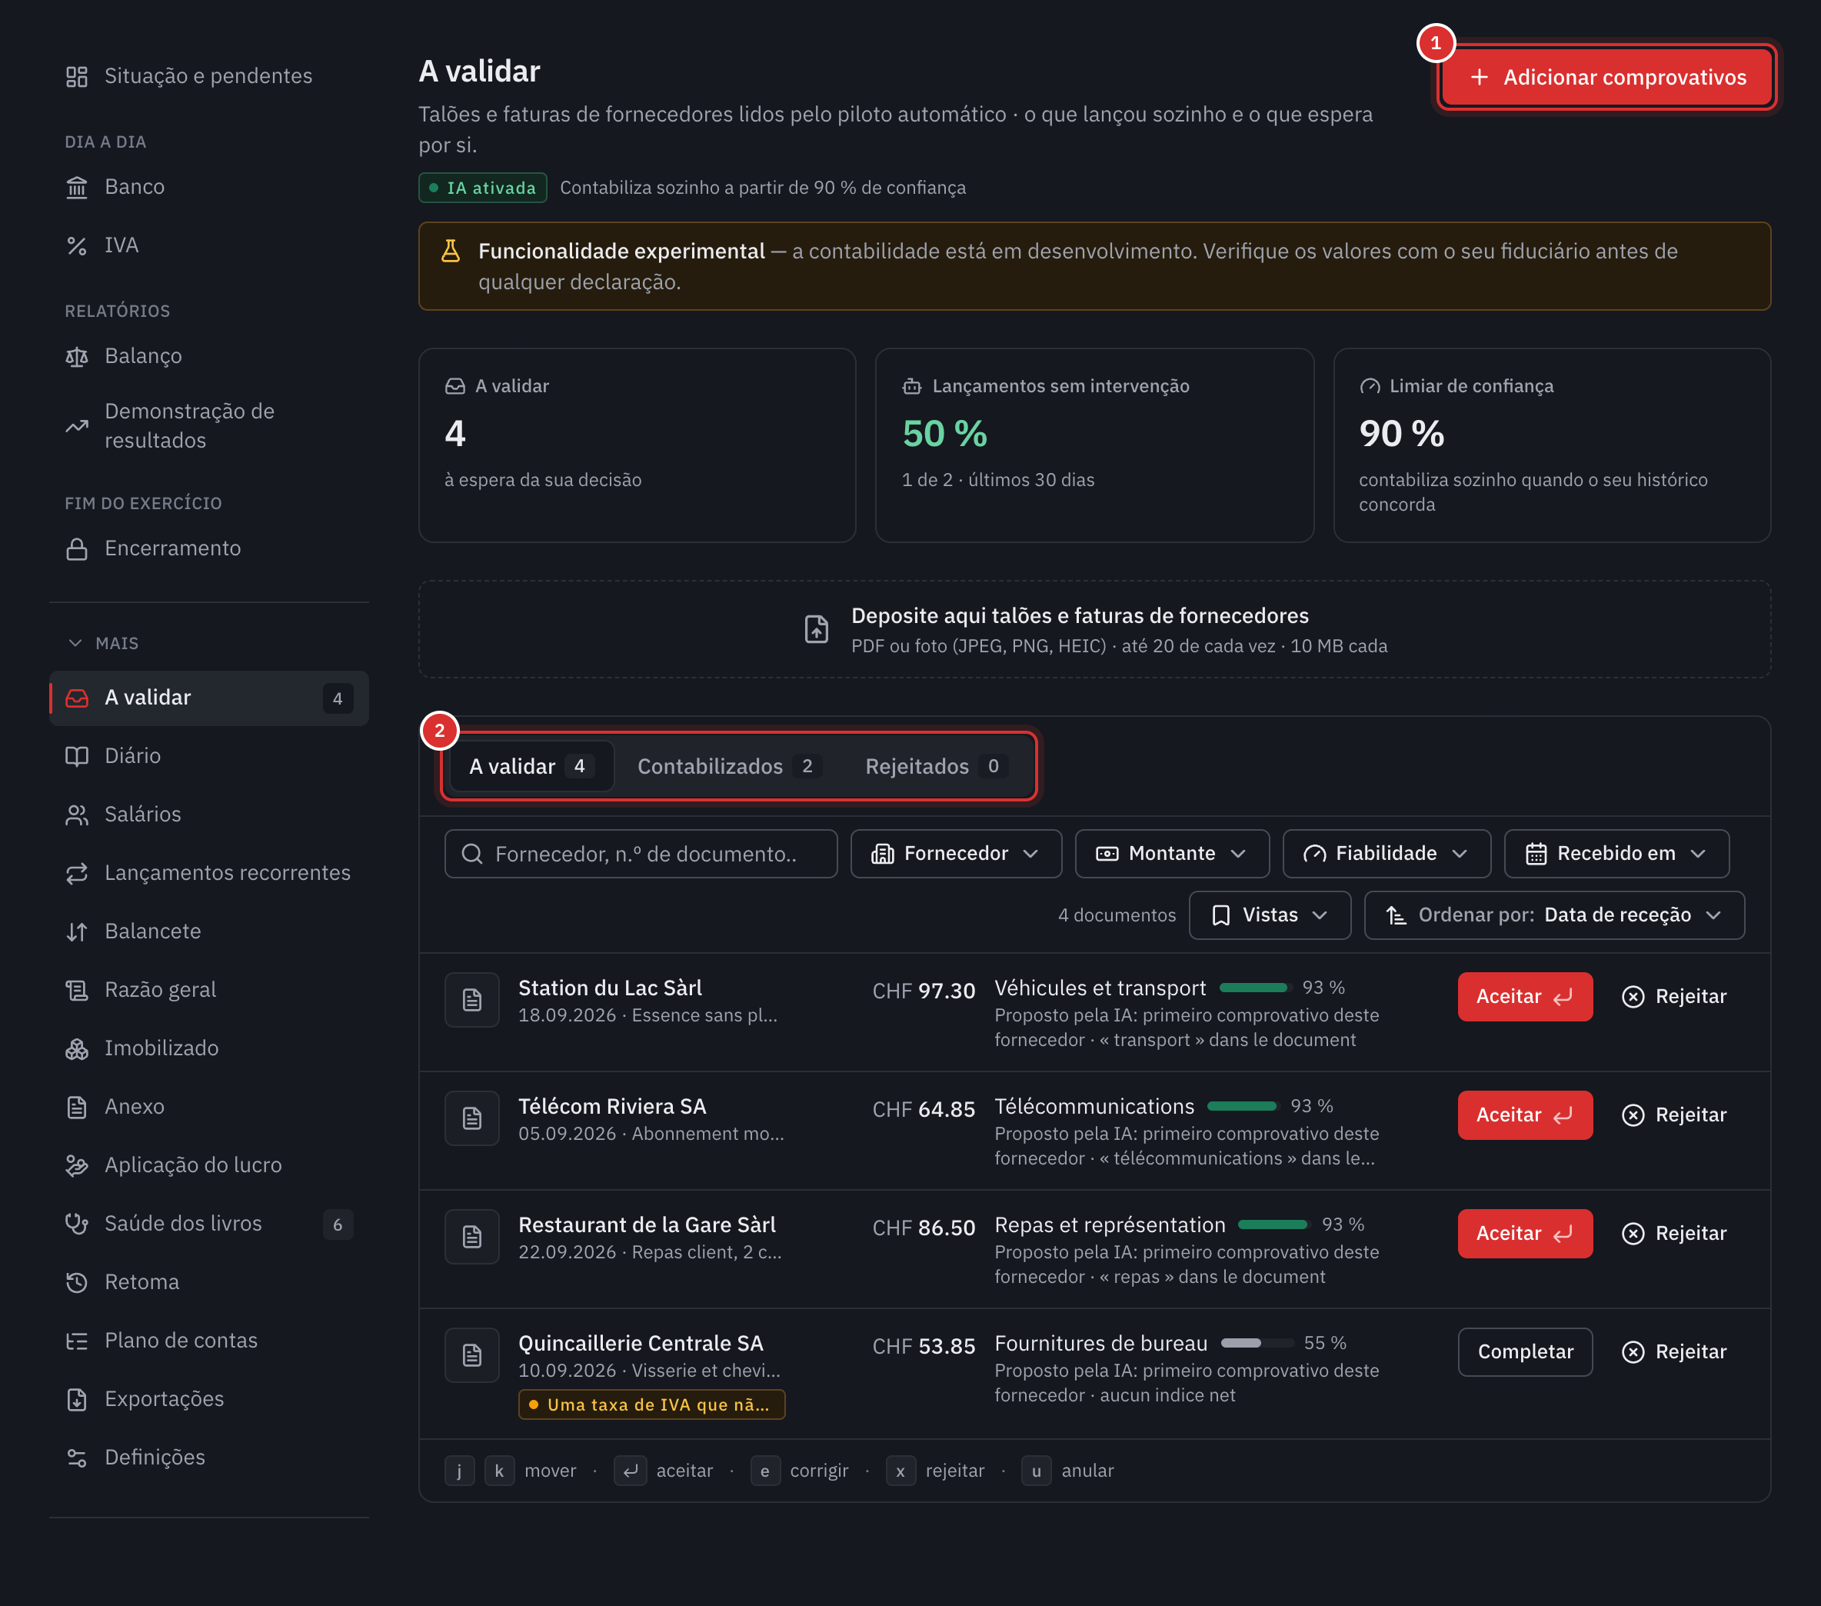Collapse the MAIS sidebar section

(102, 644)
